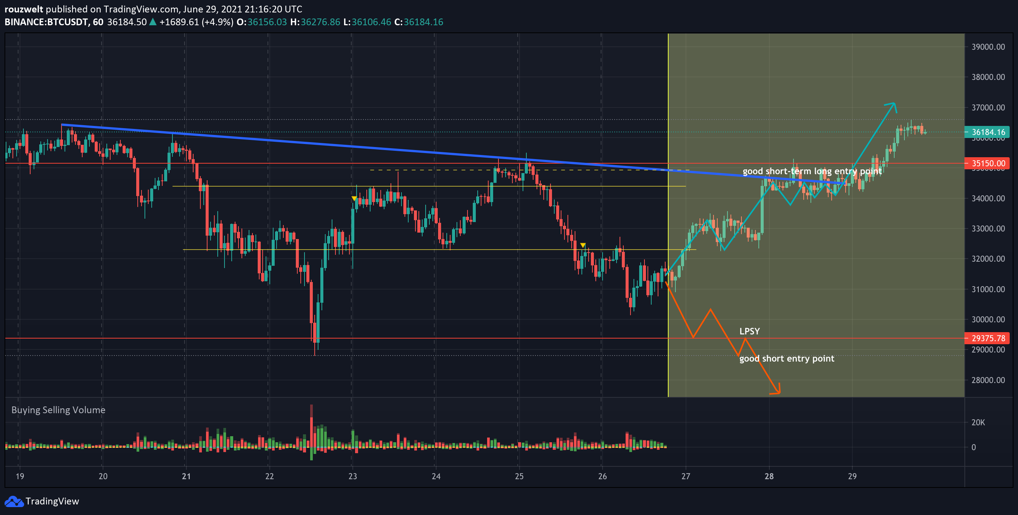Click the H:36276.86 high value
1018x515 pixels.
(315, 22)
